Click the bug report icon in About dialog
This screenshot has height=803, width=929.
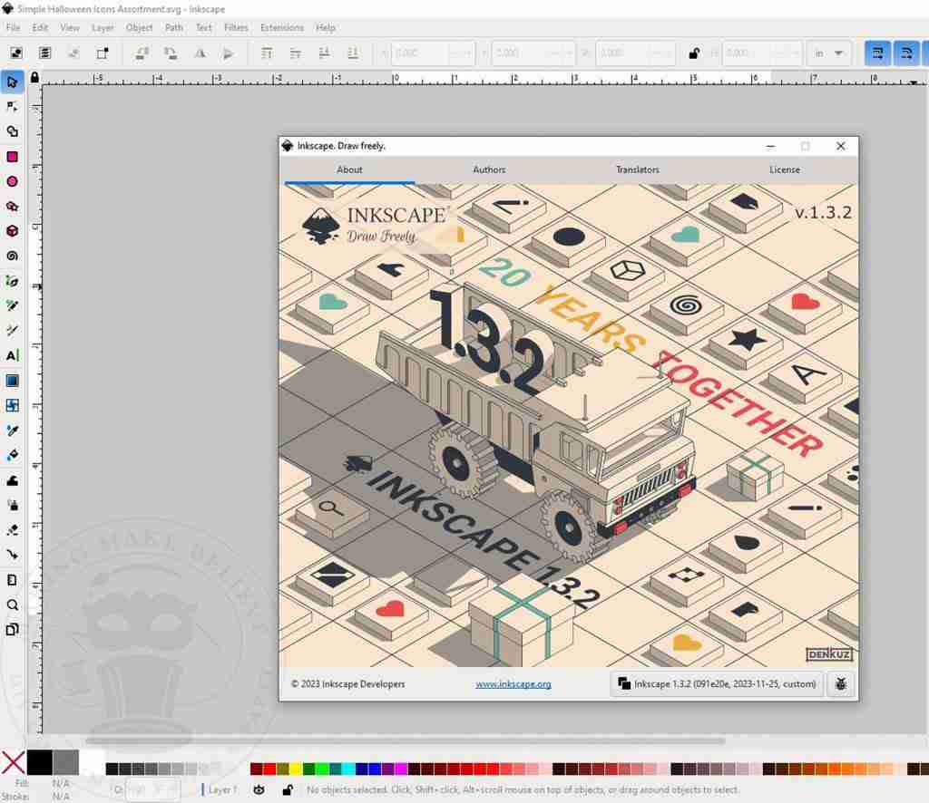point(840,684)
